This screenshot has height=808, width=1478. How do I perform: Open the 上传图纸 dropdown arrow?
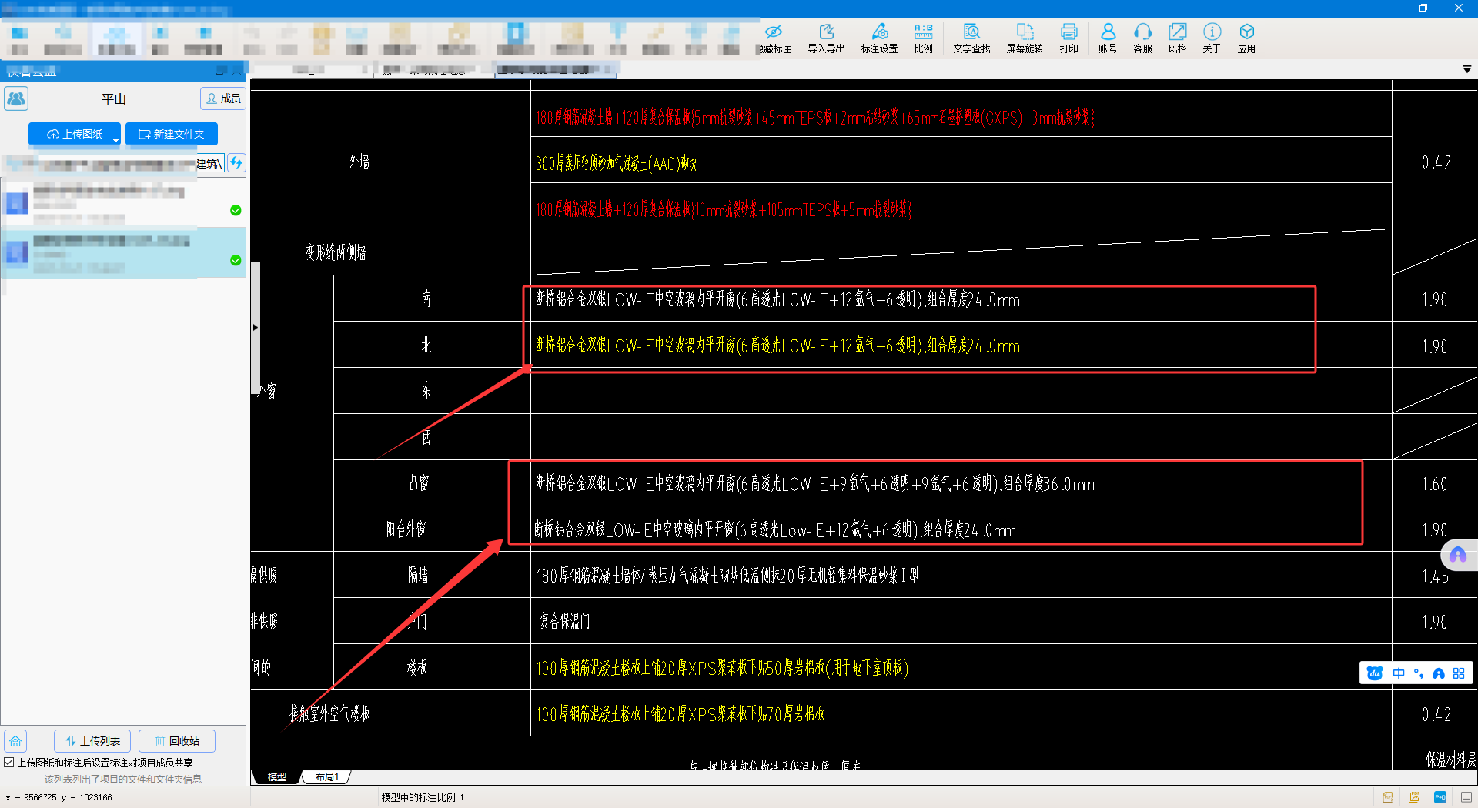point(115,139)
